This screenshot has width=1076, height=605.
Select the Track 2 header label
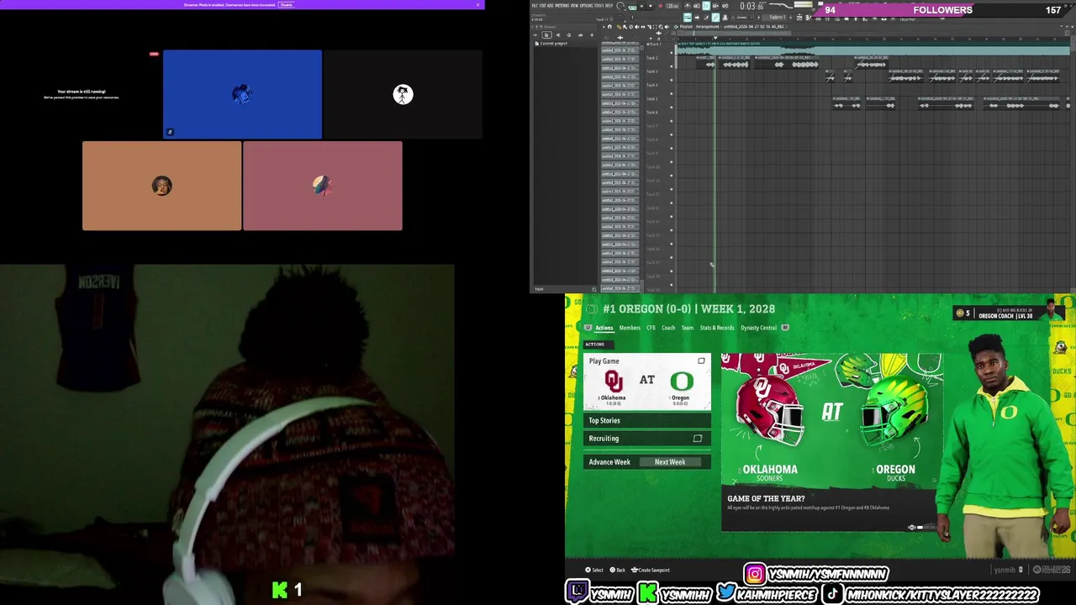(x=652, y=58)
